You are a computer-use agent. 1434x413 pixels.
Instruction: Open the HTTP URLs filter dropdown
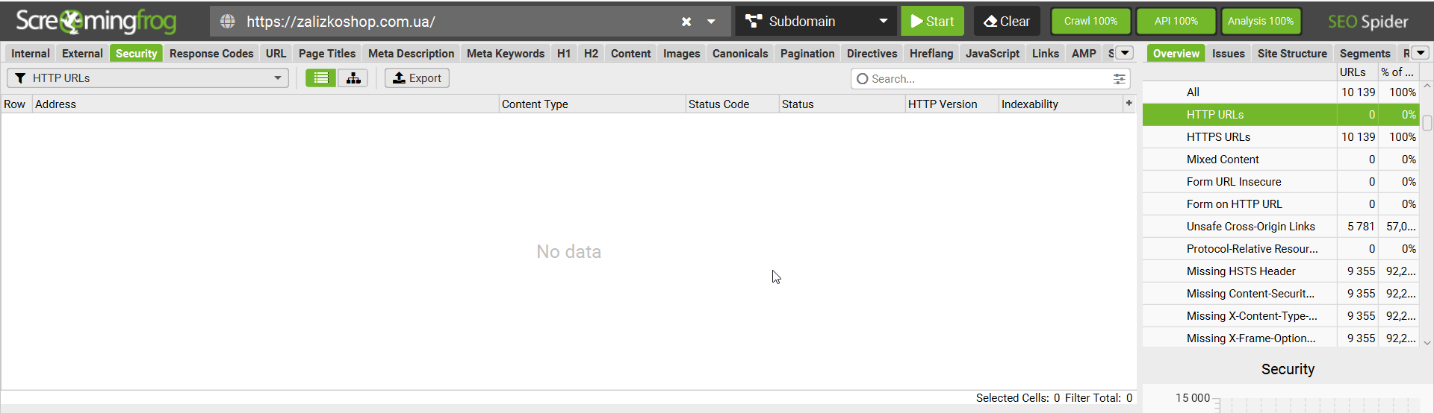tap(148, 78)
